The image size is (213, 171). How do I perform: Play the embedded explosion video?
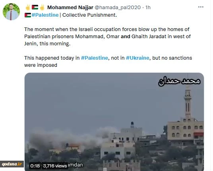pyautogui.click(x=114, y=122)
